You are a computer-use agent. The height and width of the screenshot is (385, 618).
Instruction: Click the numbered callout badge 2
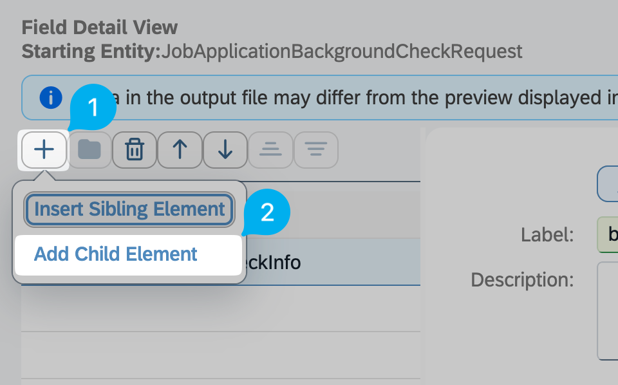coord(268,211)
